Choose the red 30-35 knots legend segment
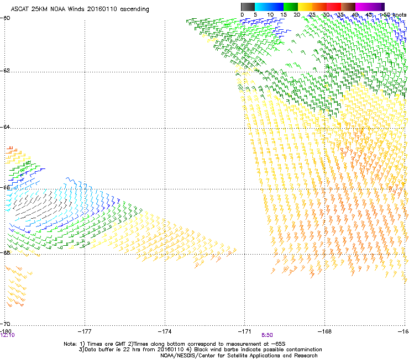The height and width of the screenshot is (359, 409). point(334,7)
